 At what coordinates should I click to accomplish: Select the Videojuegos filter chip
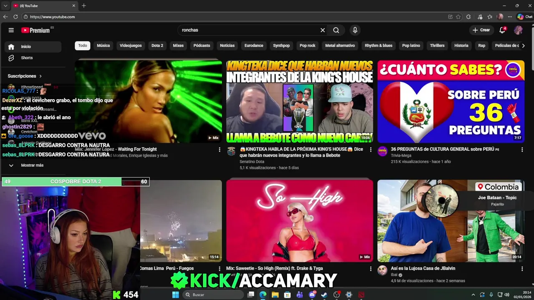point(131,45)
